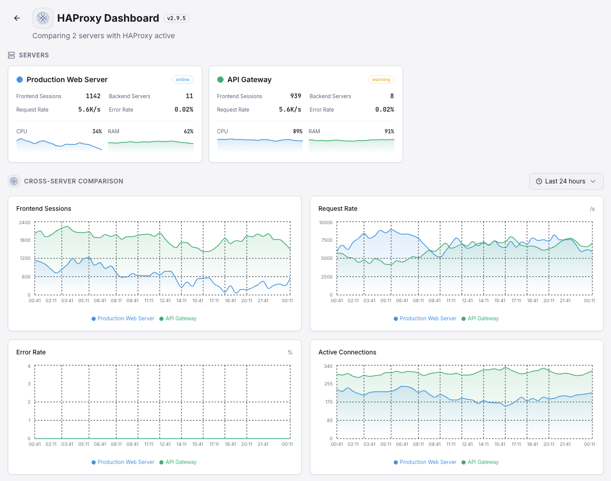Click the blue legend color dot in Active Connections chart
This screenshot has width=611, height=481.
click(397, 462)
